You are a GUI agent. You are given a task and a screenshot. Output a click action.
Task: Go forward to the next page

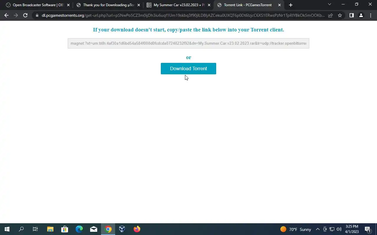[x=16, y=15]
